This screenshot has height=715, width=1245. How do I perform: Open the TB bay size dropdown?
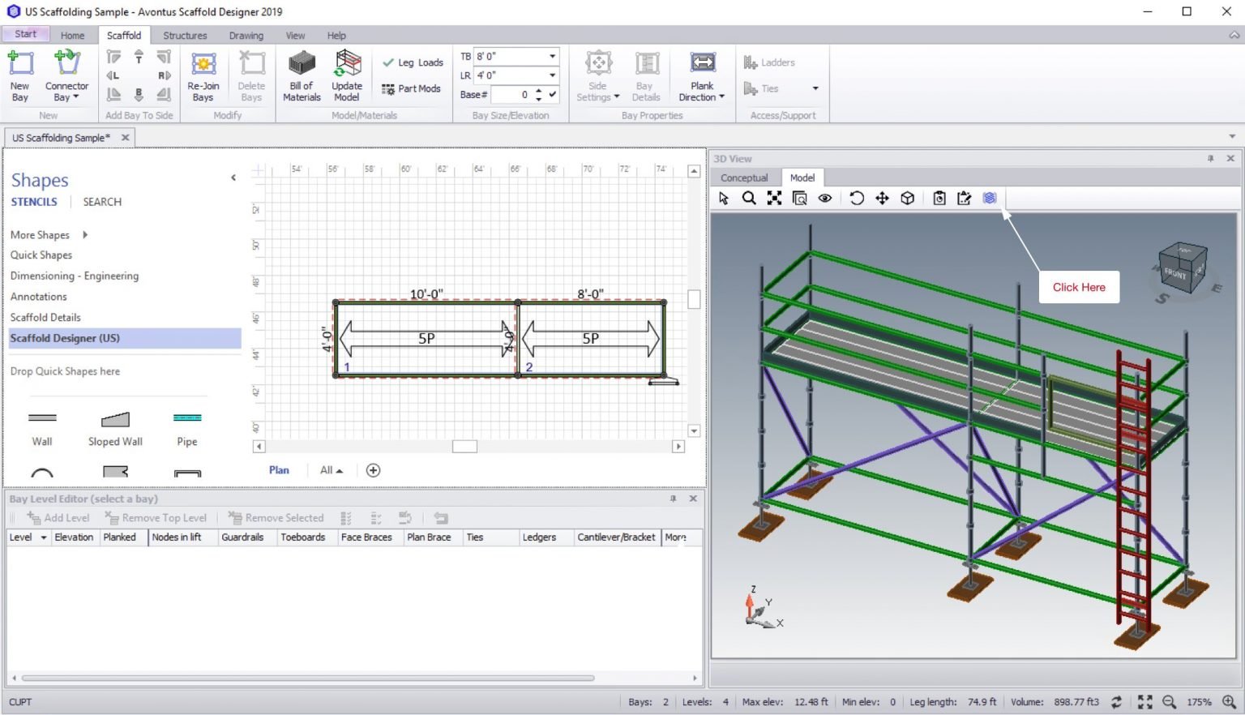552,57
